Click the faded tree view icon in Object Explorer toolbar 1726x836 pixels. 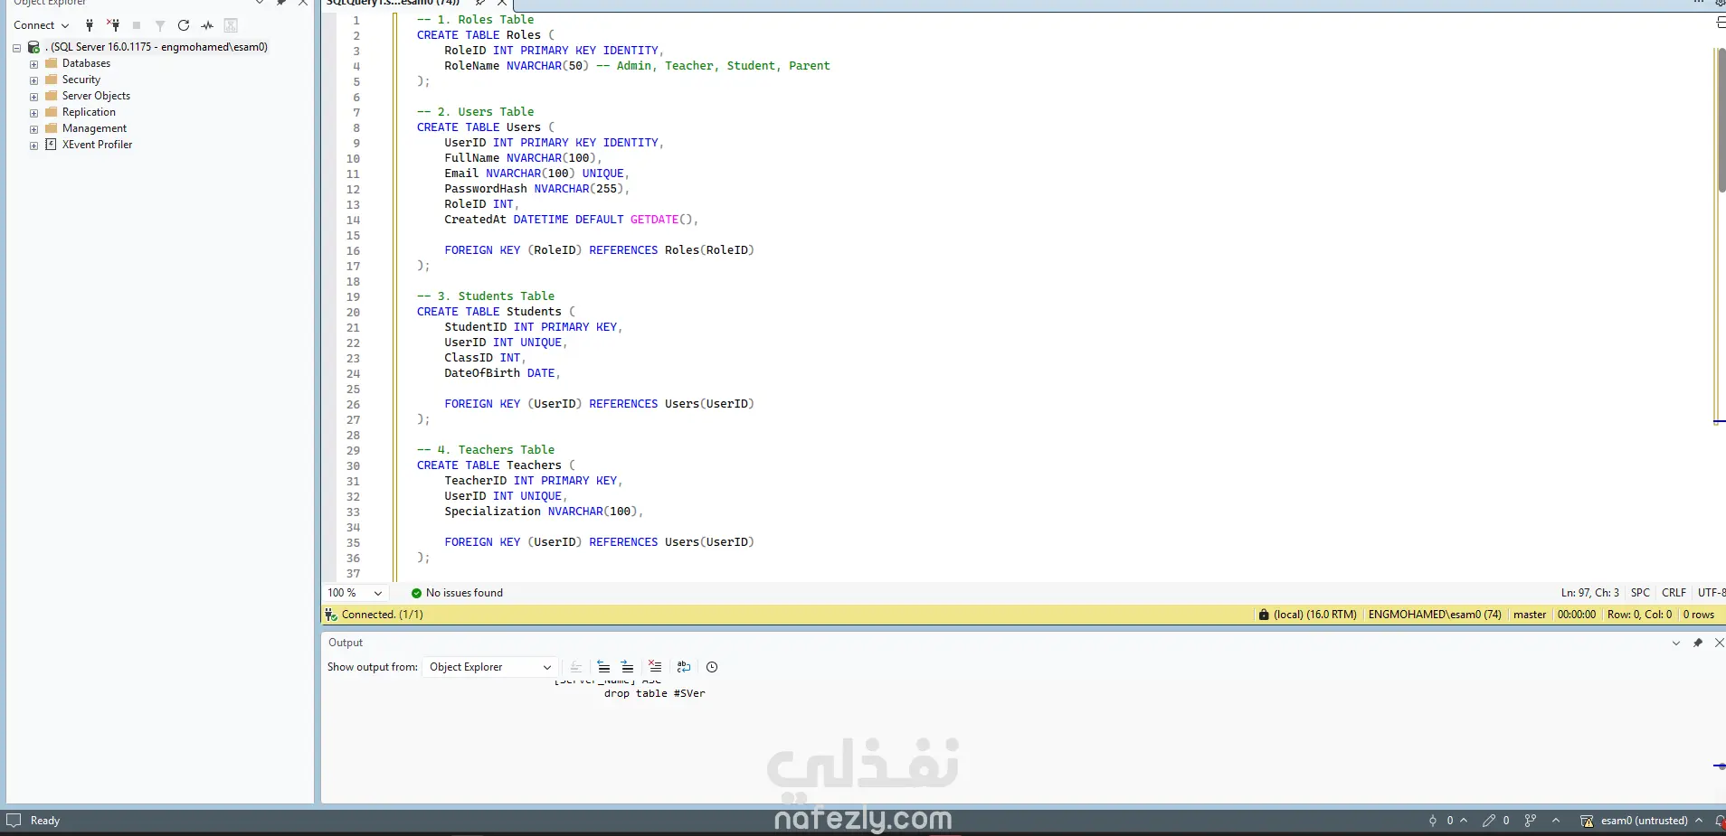pyautogui.click(x=231, y=25)
